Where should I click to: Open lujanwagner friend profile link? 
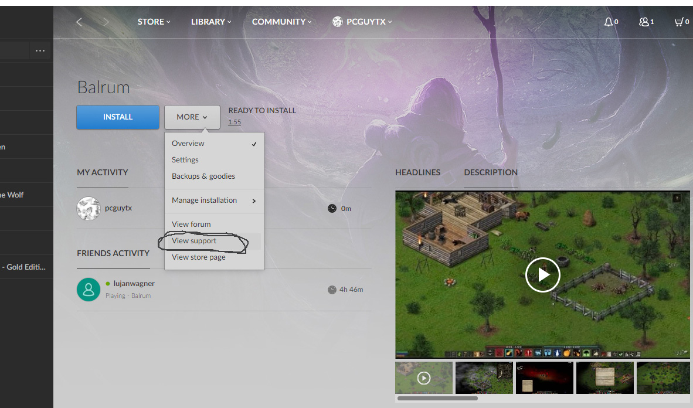(x=134, y=283)
